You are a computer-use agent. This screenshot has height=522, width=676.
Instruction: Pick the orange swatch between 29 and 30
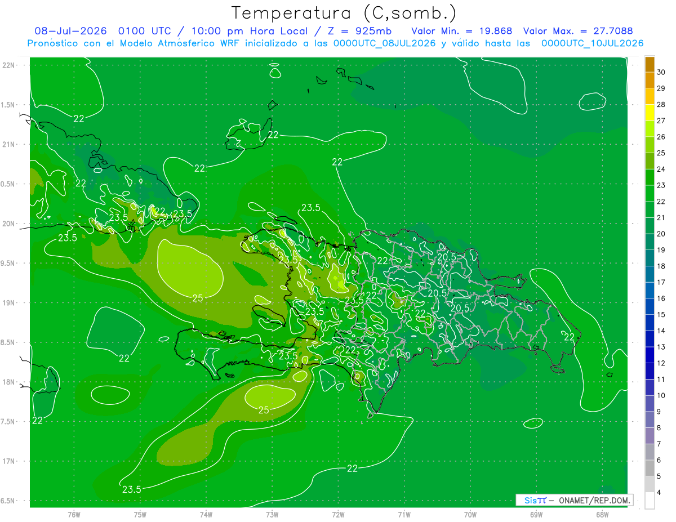tap(650, 80)
